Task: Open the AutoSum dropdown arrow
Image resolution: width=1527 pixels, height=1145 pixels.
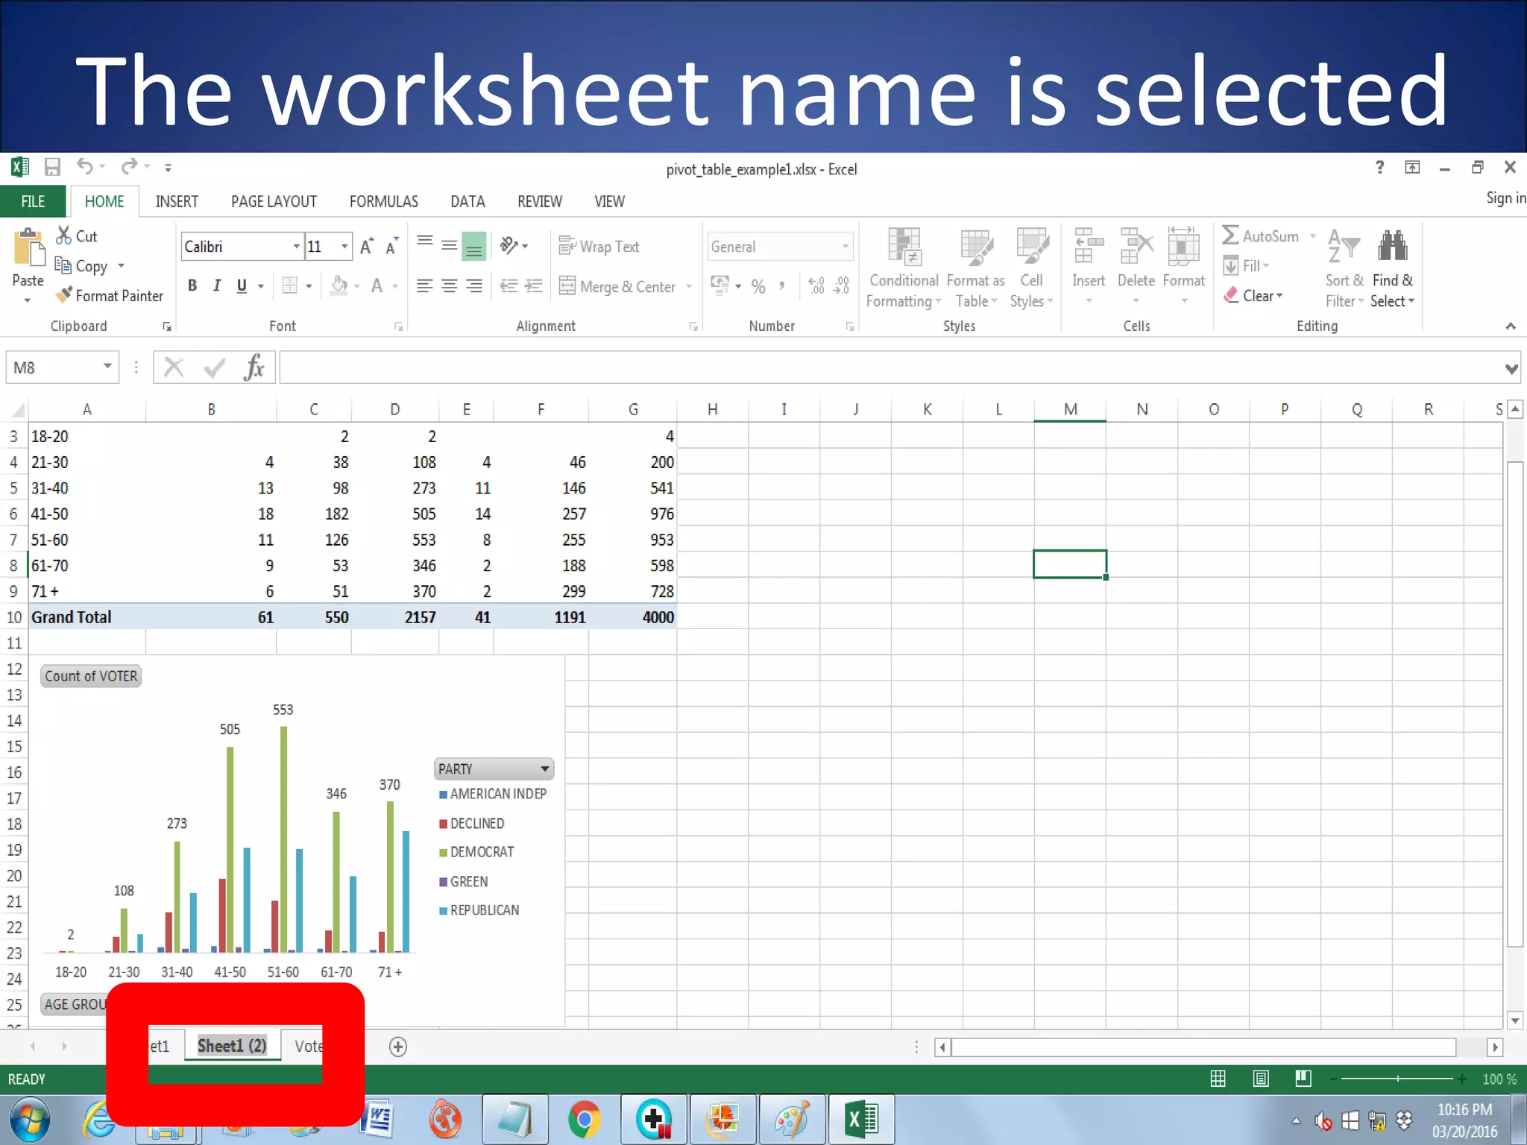Action: click(x=1313, y=236)
